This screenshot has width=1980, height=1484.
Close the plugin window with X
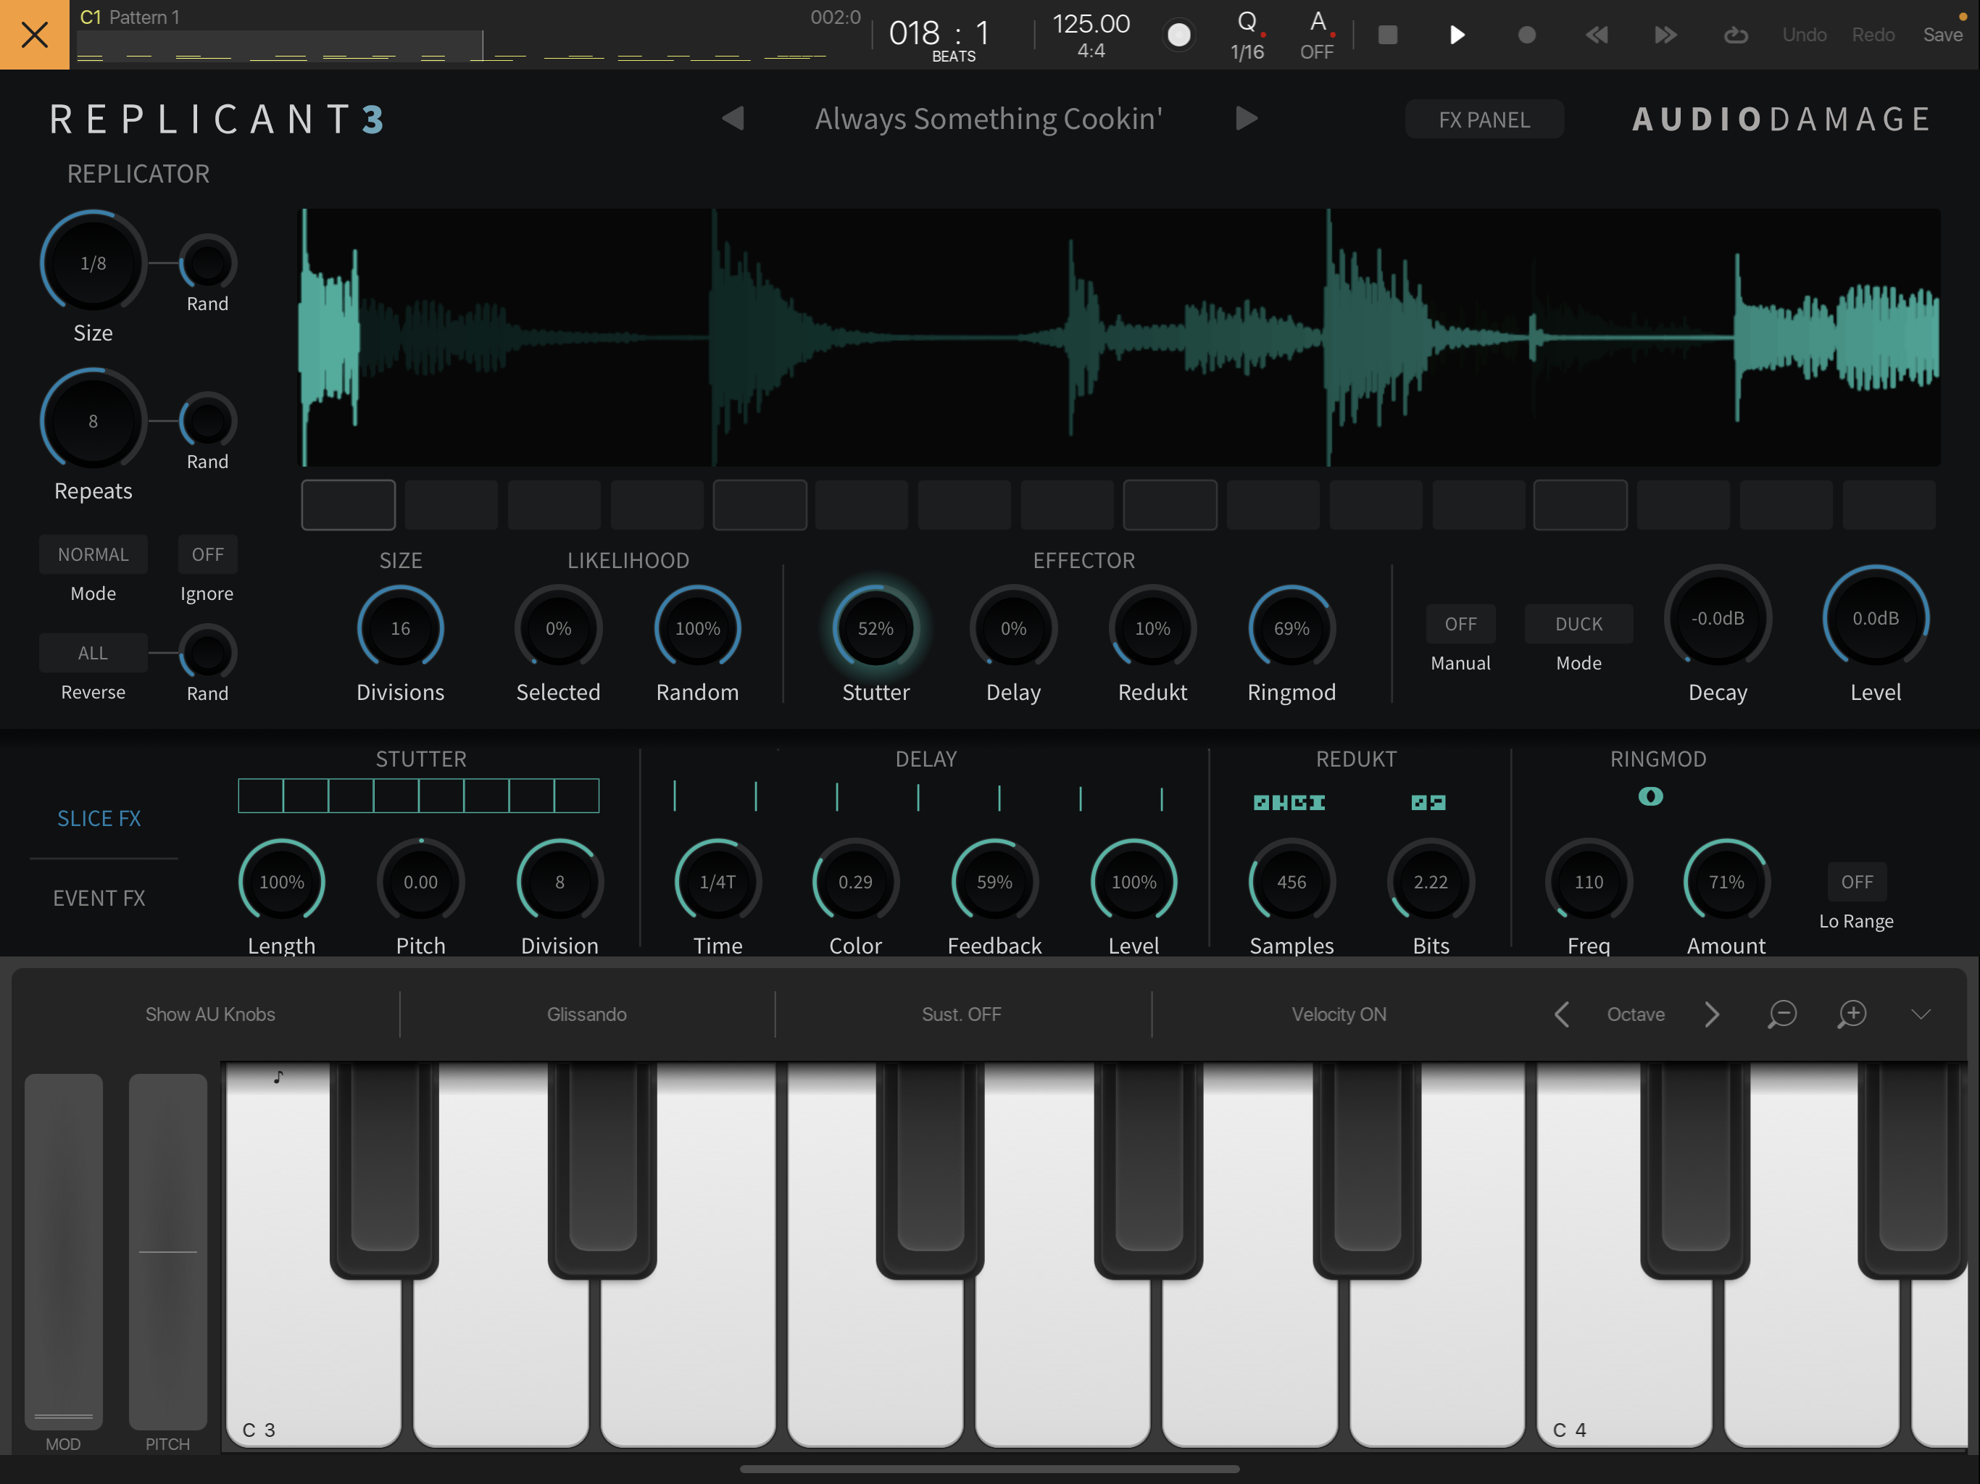click(34, 34)
